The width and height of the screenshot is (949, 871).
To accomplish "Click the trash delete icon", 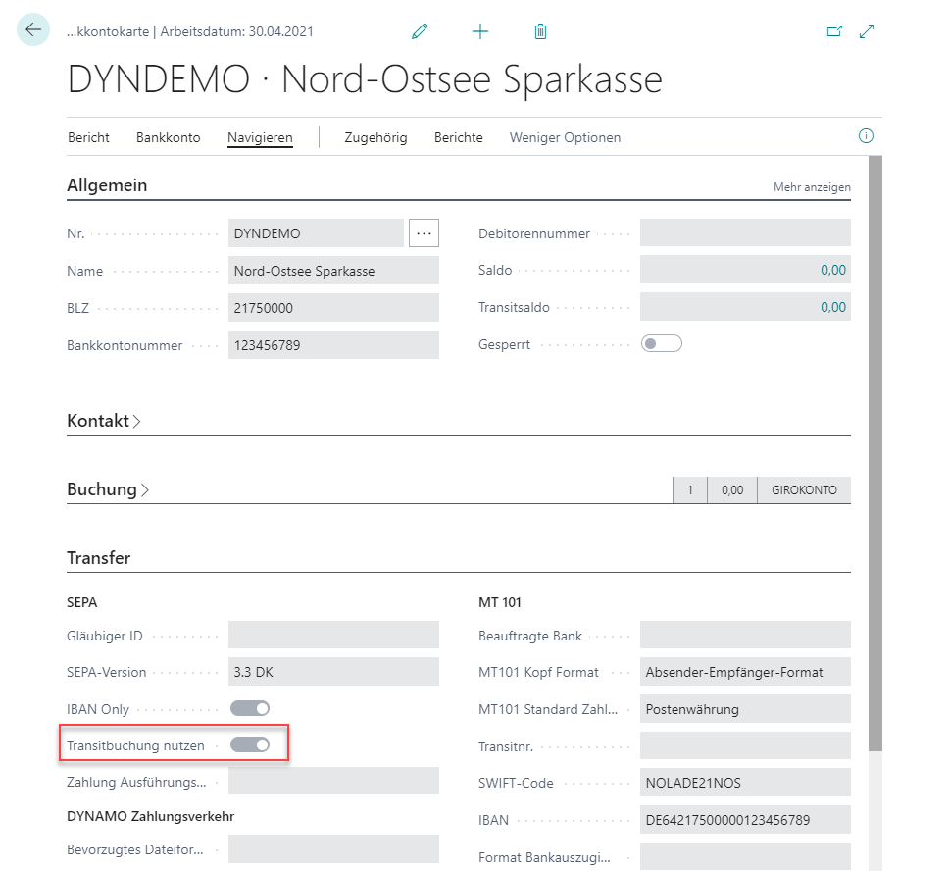I will (x=540, y=31).
